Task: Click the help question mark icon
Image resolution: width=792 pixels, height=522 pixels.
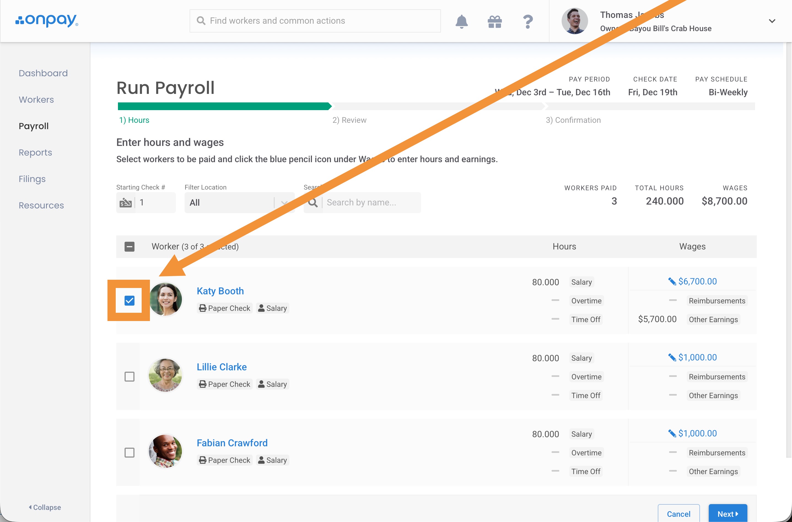Action: coord(528,22)
